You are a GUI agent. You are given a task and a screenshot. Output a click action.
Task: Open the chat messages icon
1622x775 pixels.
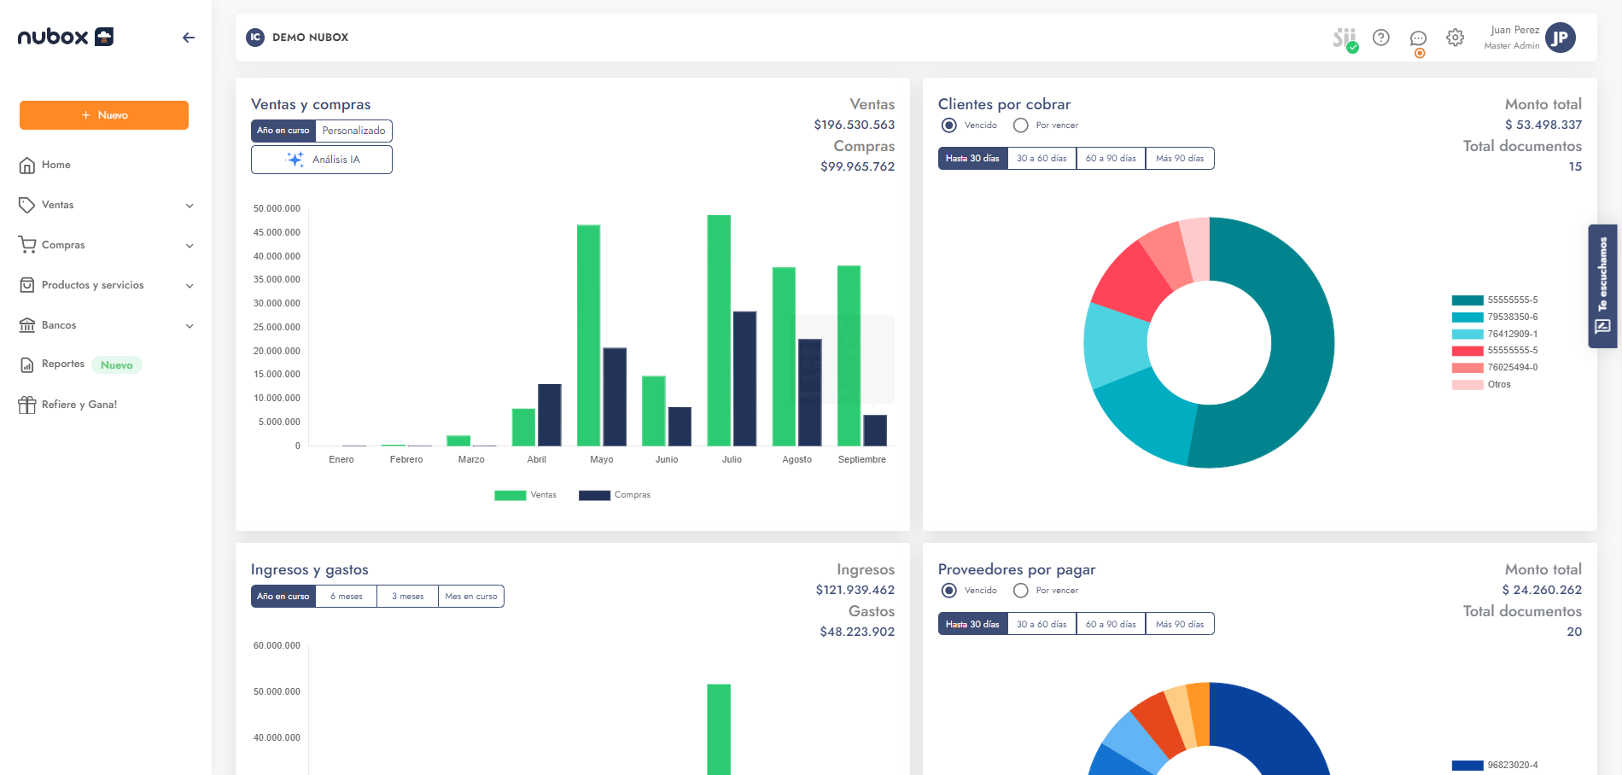tap(1418, 39)
